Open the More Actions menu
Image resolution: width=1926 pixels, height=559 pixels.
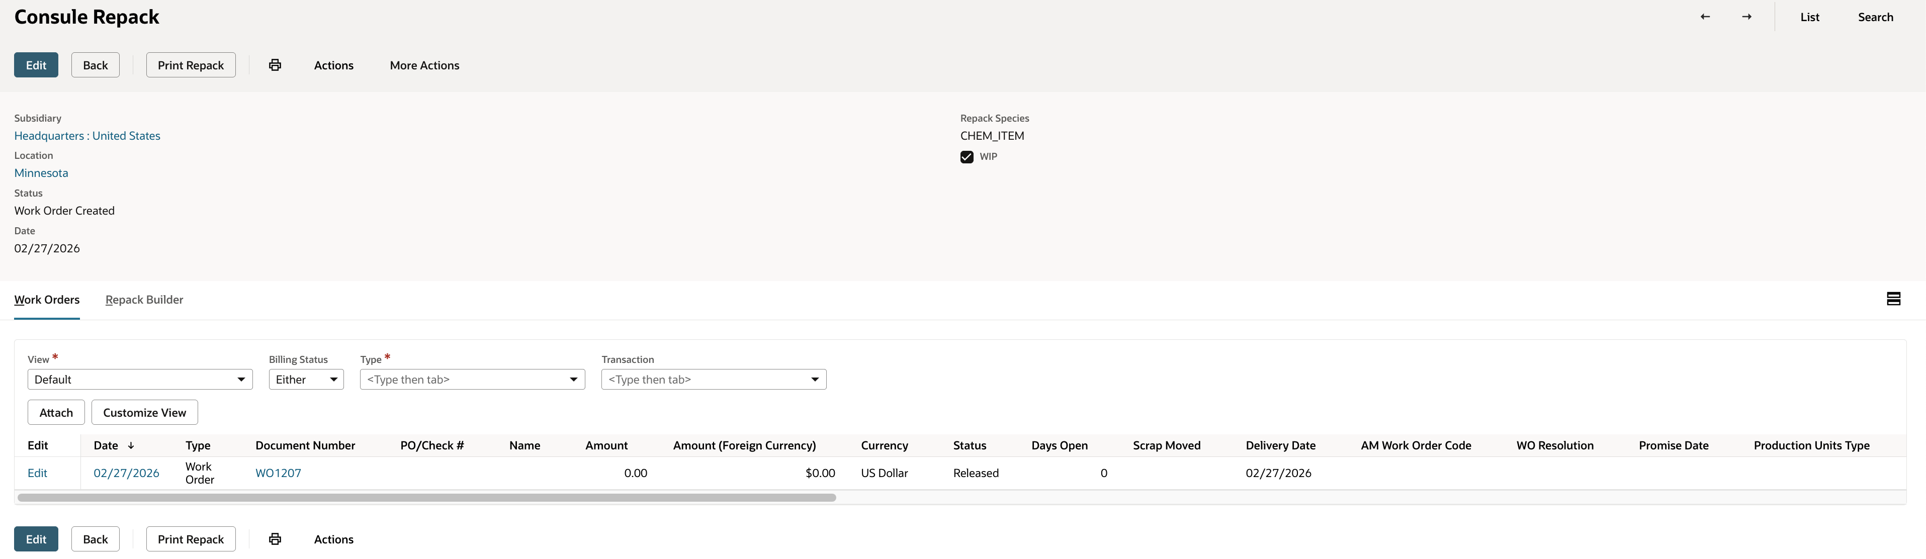pyautogui.click(x=424, y=65)
